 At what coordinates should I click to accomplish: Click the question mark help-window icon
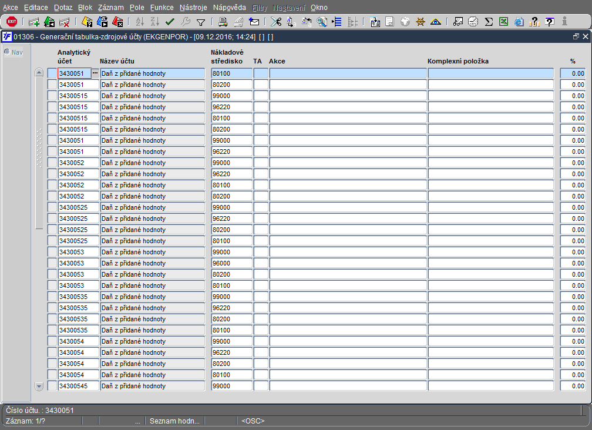[x=550, y=22]
